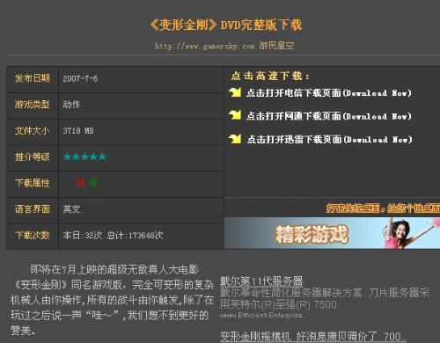This screenshot has height=343, width=440.
Task: Open the 戴尔第11代服务器 ad link
Action: tap(261, 281)
